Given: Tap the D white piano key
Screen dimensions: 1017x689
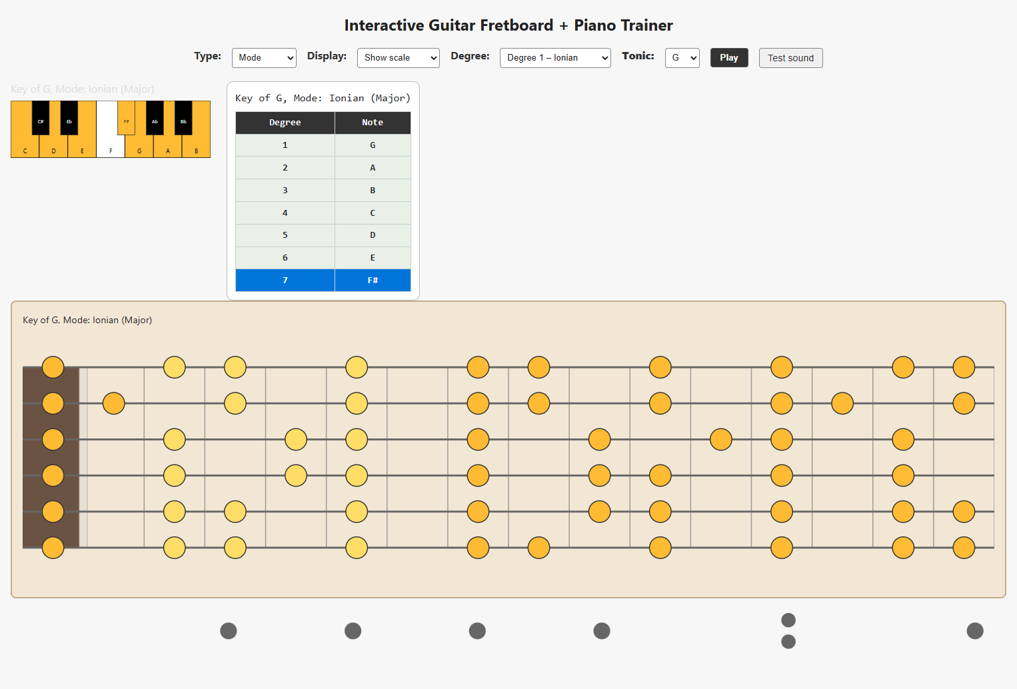Looking at the screenshot, I should tap(54, 147).
